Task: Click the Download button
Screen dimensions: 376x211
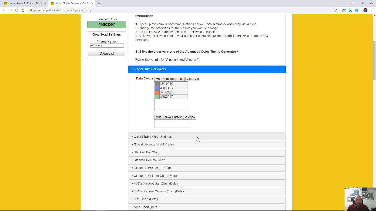Action: [107, 53]
